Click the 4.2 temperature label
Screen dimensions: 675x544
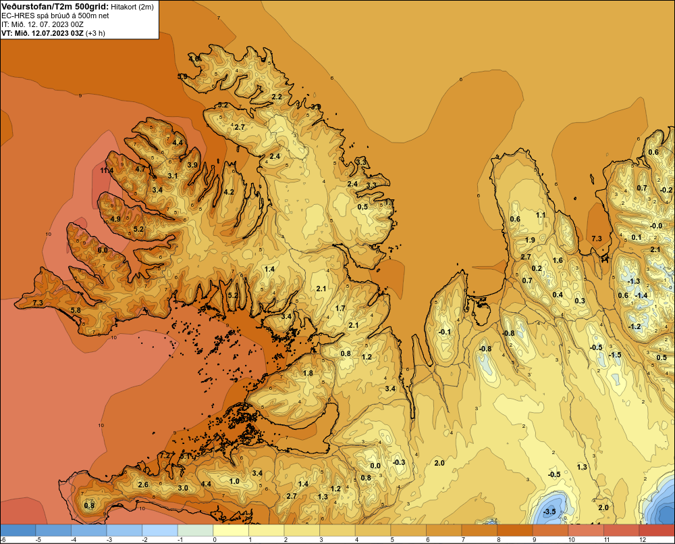coord(229,192)
